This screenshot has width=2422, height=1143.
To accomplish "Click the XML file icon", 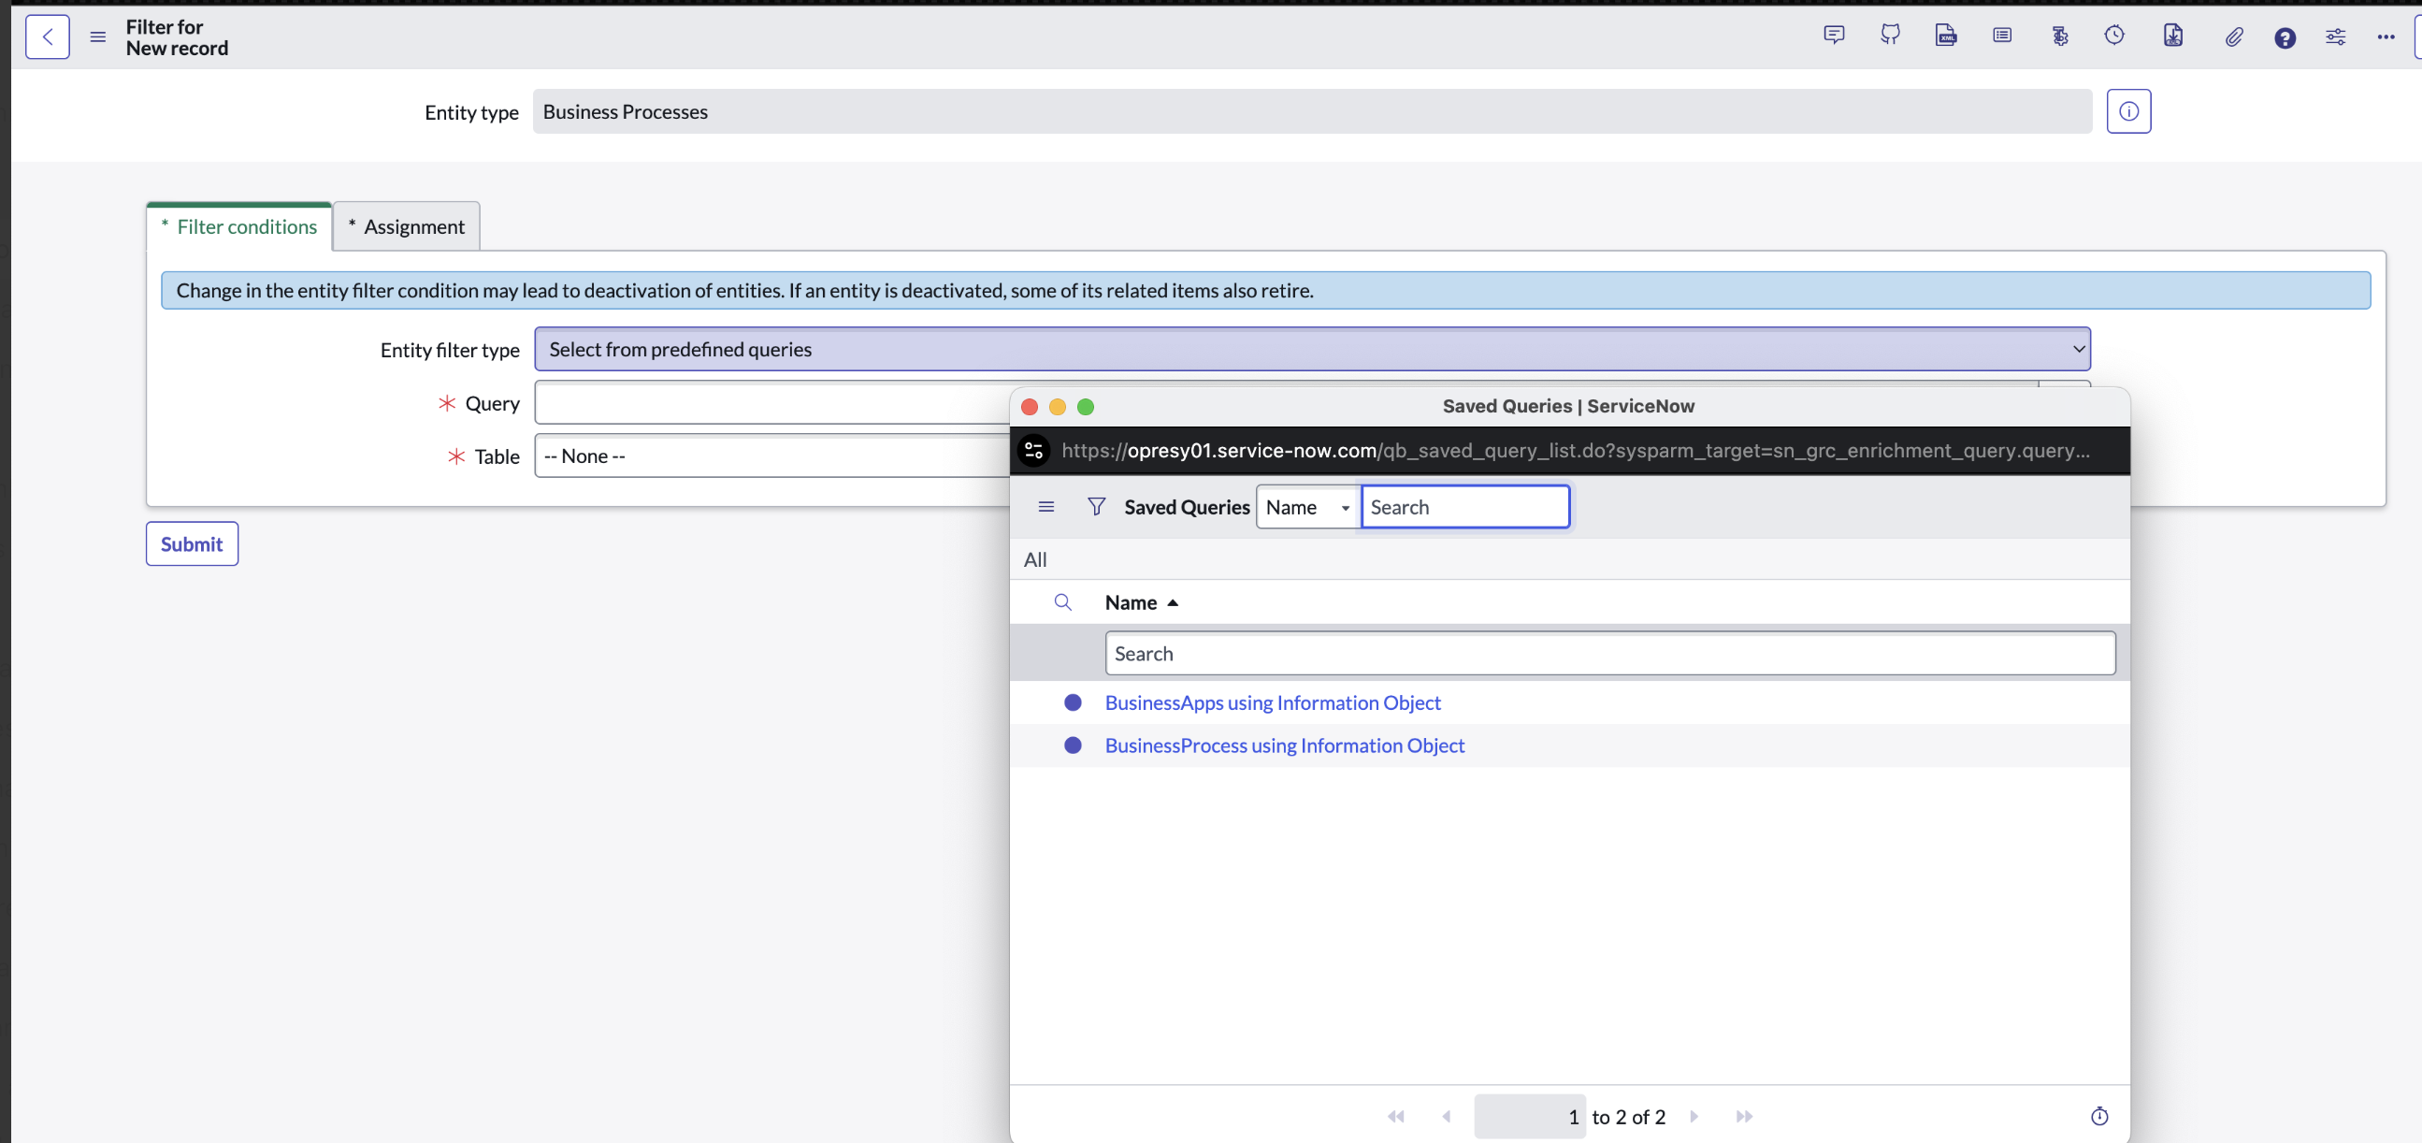I will coord(1946,36).
